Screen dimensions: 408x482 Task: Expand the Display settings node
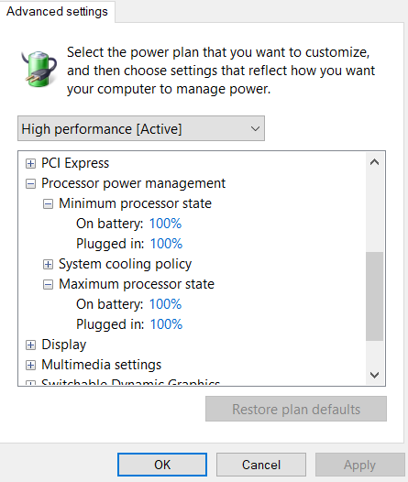tap(30, 345)
